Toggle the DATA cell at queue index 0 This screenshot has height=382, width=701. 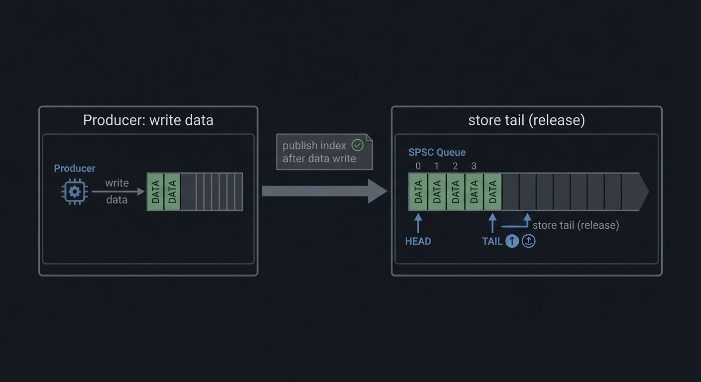(x=418, y=191)
